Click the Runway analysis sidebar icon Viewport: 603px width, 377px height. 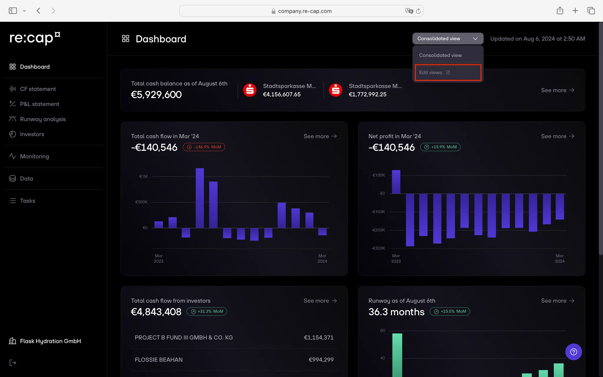pyautogui.click(x=12, y=119)
